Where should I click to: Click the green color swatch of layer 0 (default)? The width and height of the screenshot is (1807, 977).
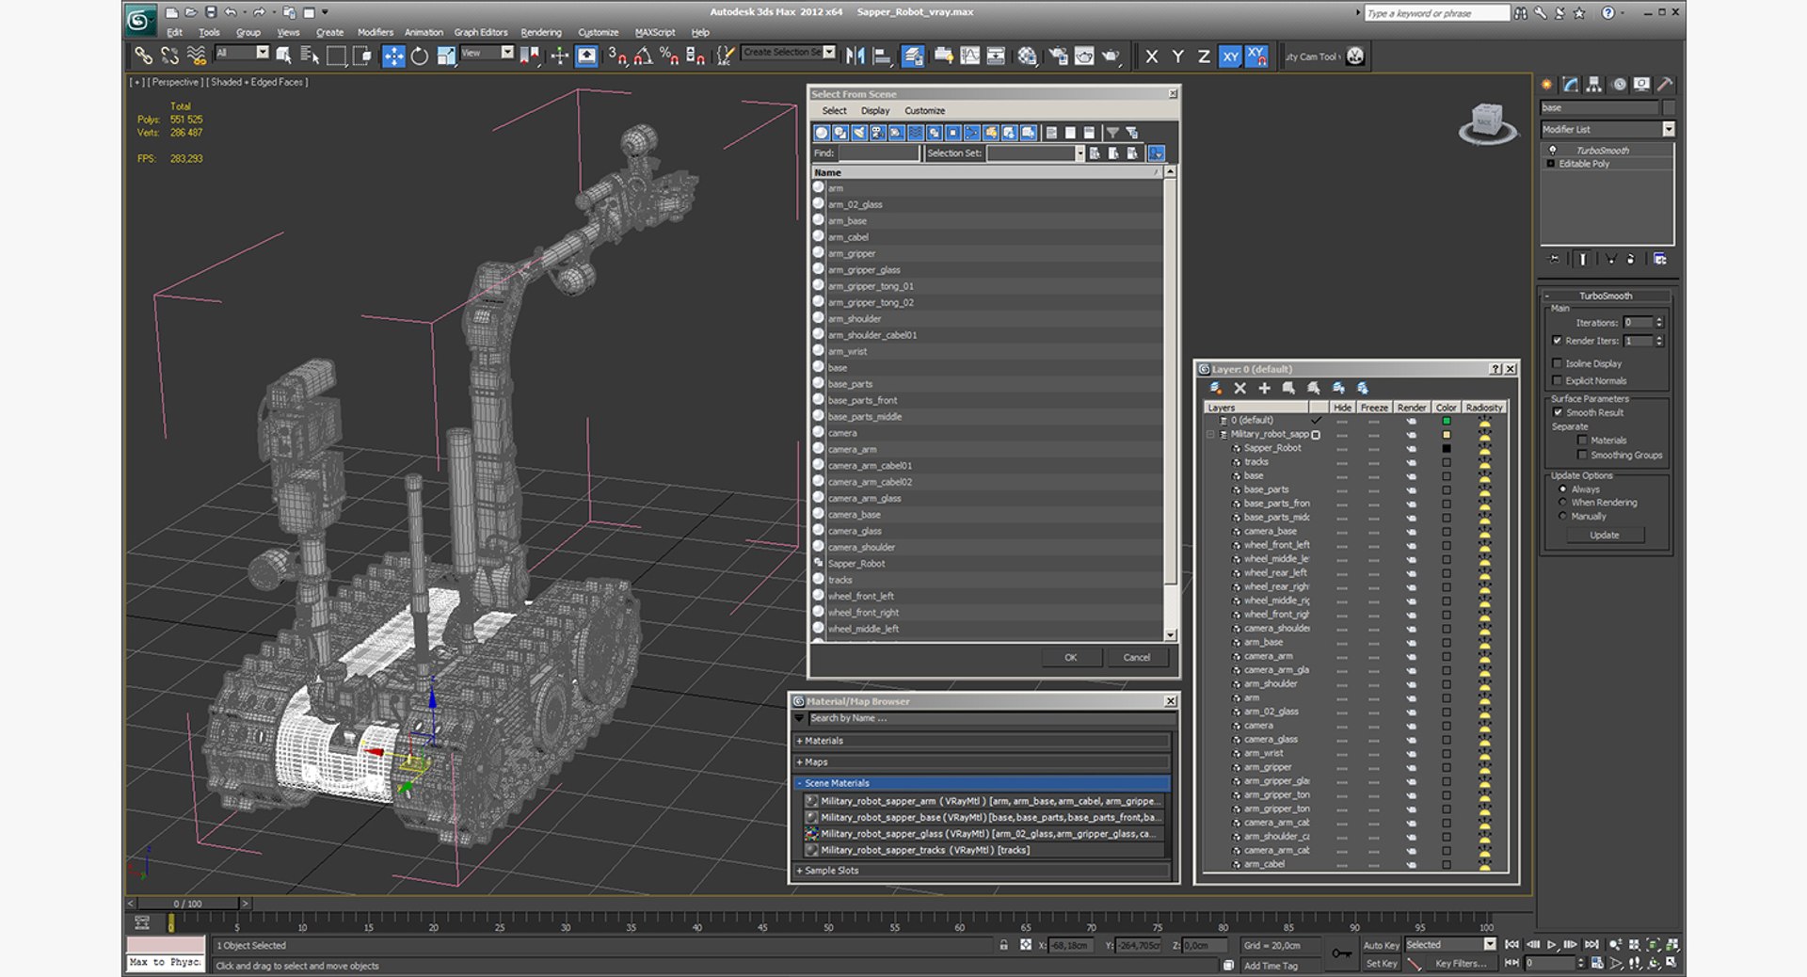tap(1447, 421)
